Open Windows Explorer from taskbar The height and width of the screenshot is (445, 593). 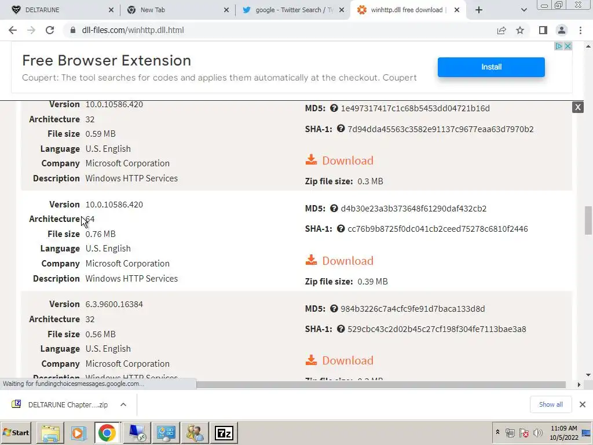coord(50,433)
